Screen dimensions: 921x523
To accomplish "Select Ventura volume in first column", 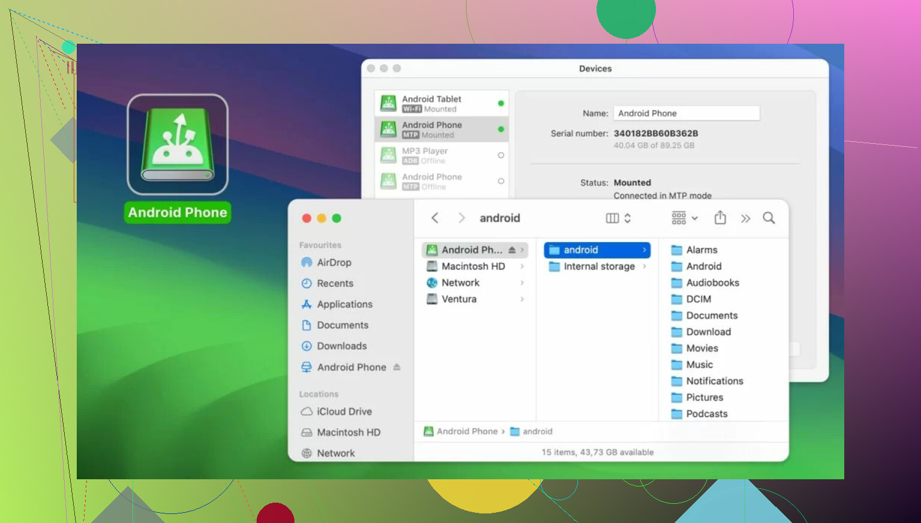I will [x=475, y=299].
